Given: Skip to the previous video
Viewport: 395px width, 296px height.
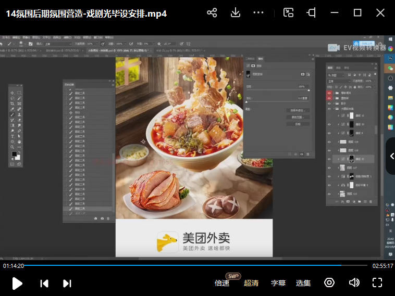Looking at the screenshot, I should 44,283.
